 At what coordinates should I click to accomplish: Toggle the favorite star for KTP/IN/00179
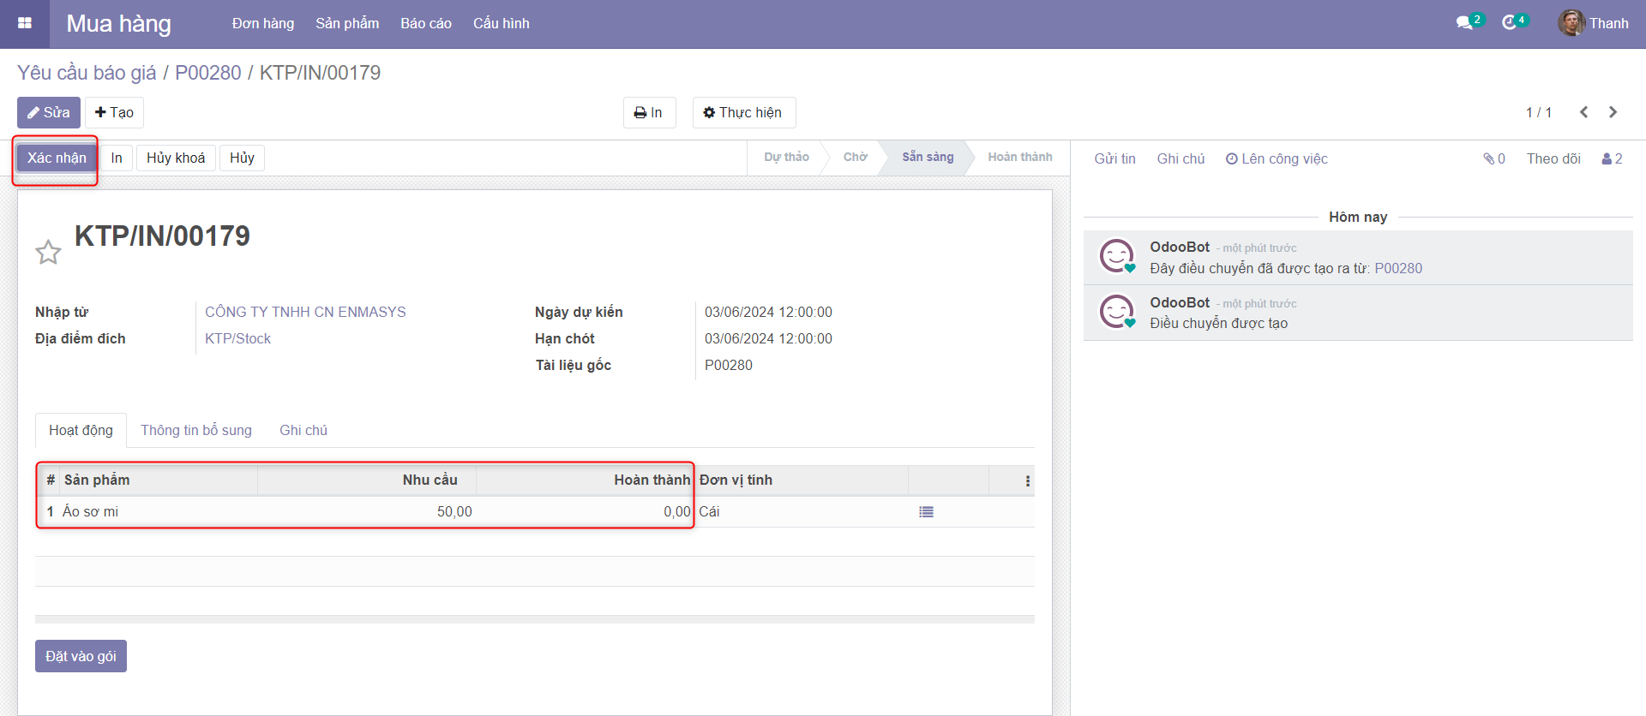click(x=48, y=252)
